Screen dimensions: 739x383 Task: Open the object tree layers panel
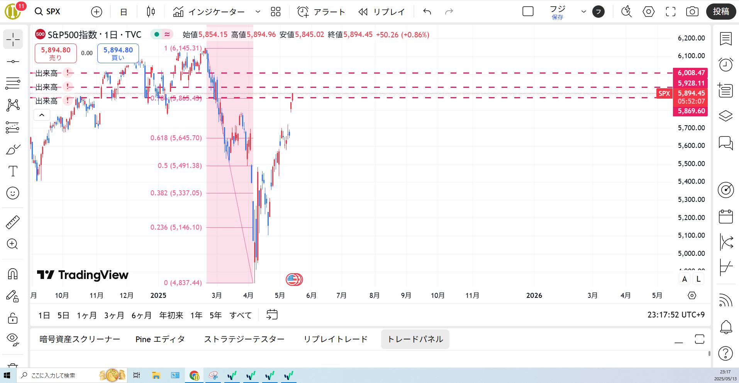pyautogui.click(x=726, y=116)
